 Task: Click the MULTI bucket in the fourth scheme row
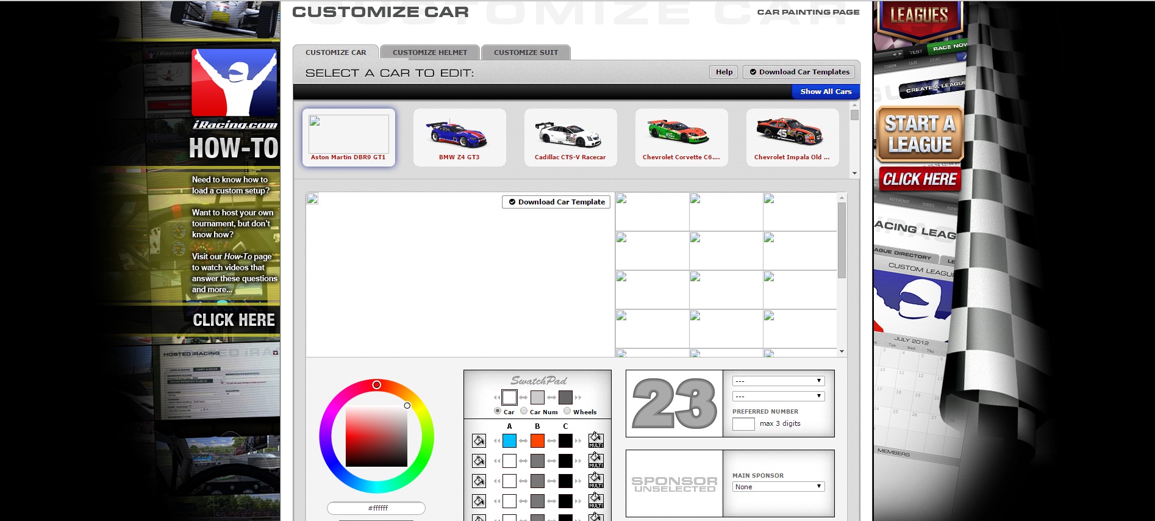[596, 500]
